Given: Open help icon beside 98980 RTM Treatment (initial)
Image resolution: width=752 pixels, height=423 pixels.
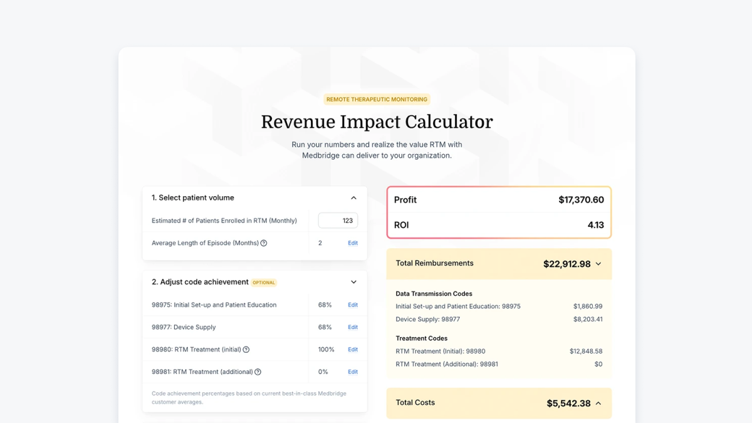Looking at the screenshot, I should (246, 350).
